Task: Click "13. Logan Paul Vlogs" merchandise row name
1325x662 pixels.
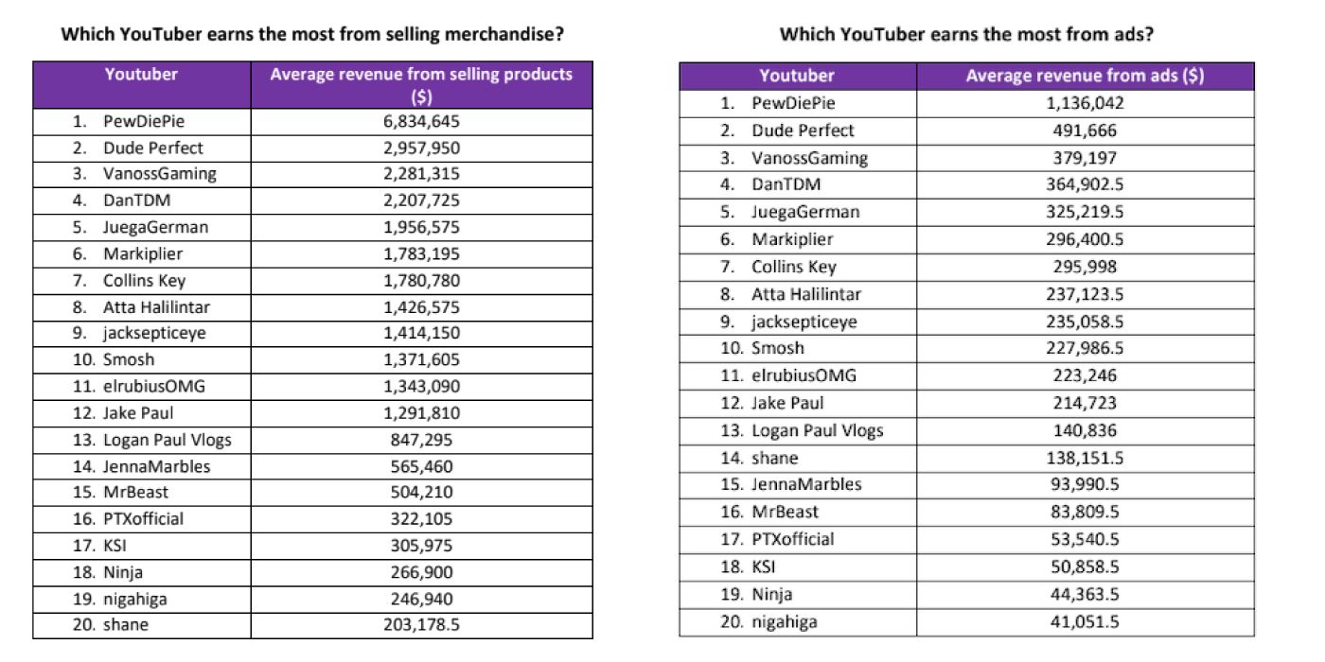Action: (x=151, y=440)
